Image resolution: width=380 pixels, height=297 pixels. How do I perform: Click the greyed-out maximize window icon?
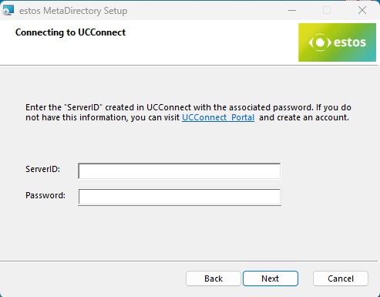point(327,11)
